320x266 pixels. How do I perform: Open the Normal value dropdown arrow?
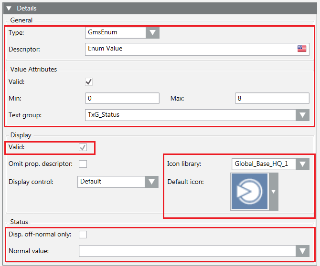coord(302,251)
